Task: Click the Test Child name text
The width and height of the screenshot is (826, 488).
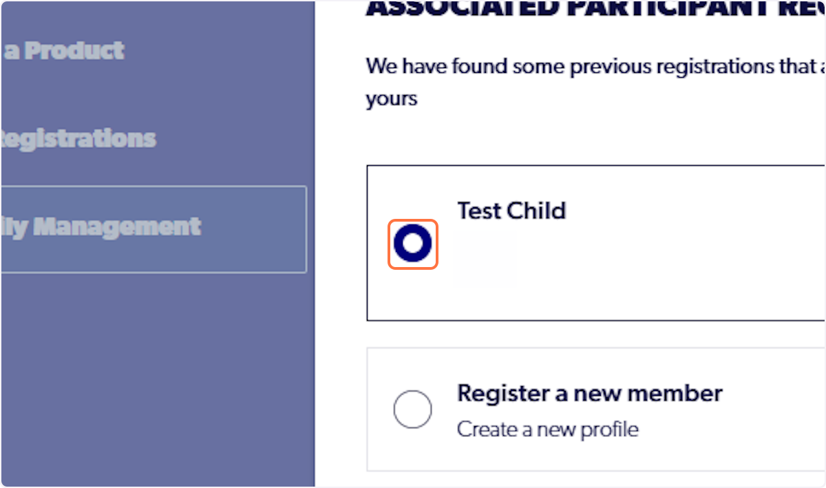Action: 511,211
